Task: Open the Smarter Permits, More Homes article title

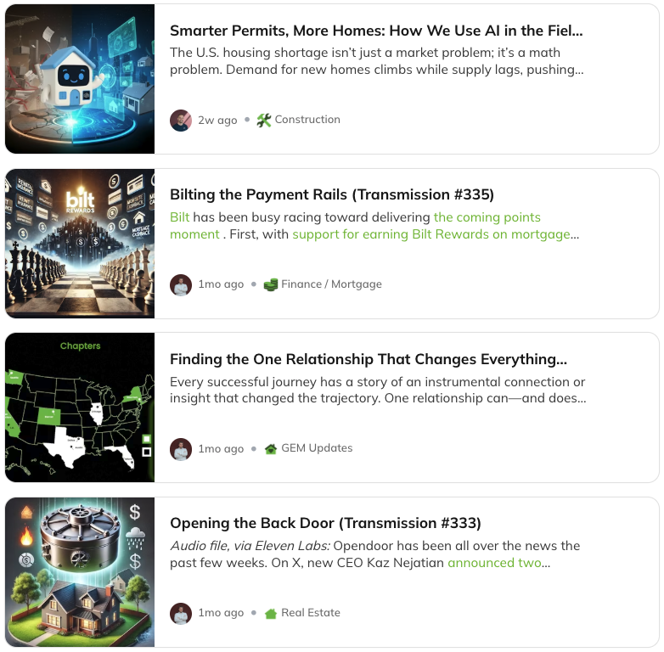Action: [376, 31]
